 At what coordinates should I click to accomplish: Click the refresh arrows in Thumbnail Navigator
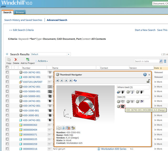[x=75, y=80]
